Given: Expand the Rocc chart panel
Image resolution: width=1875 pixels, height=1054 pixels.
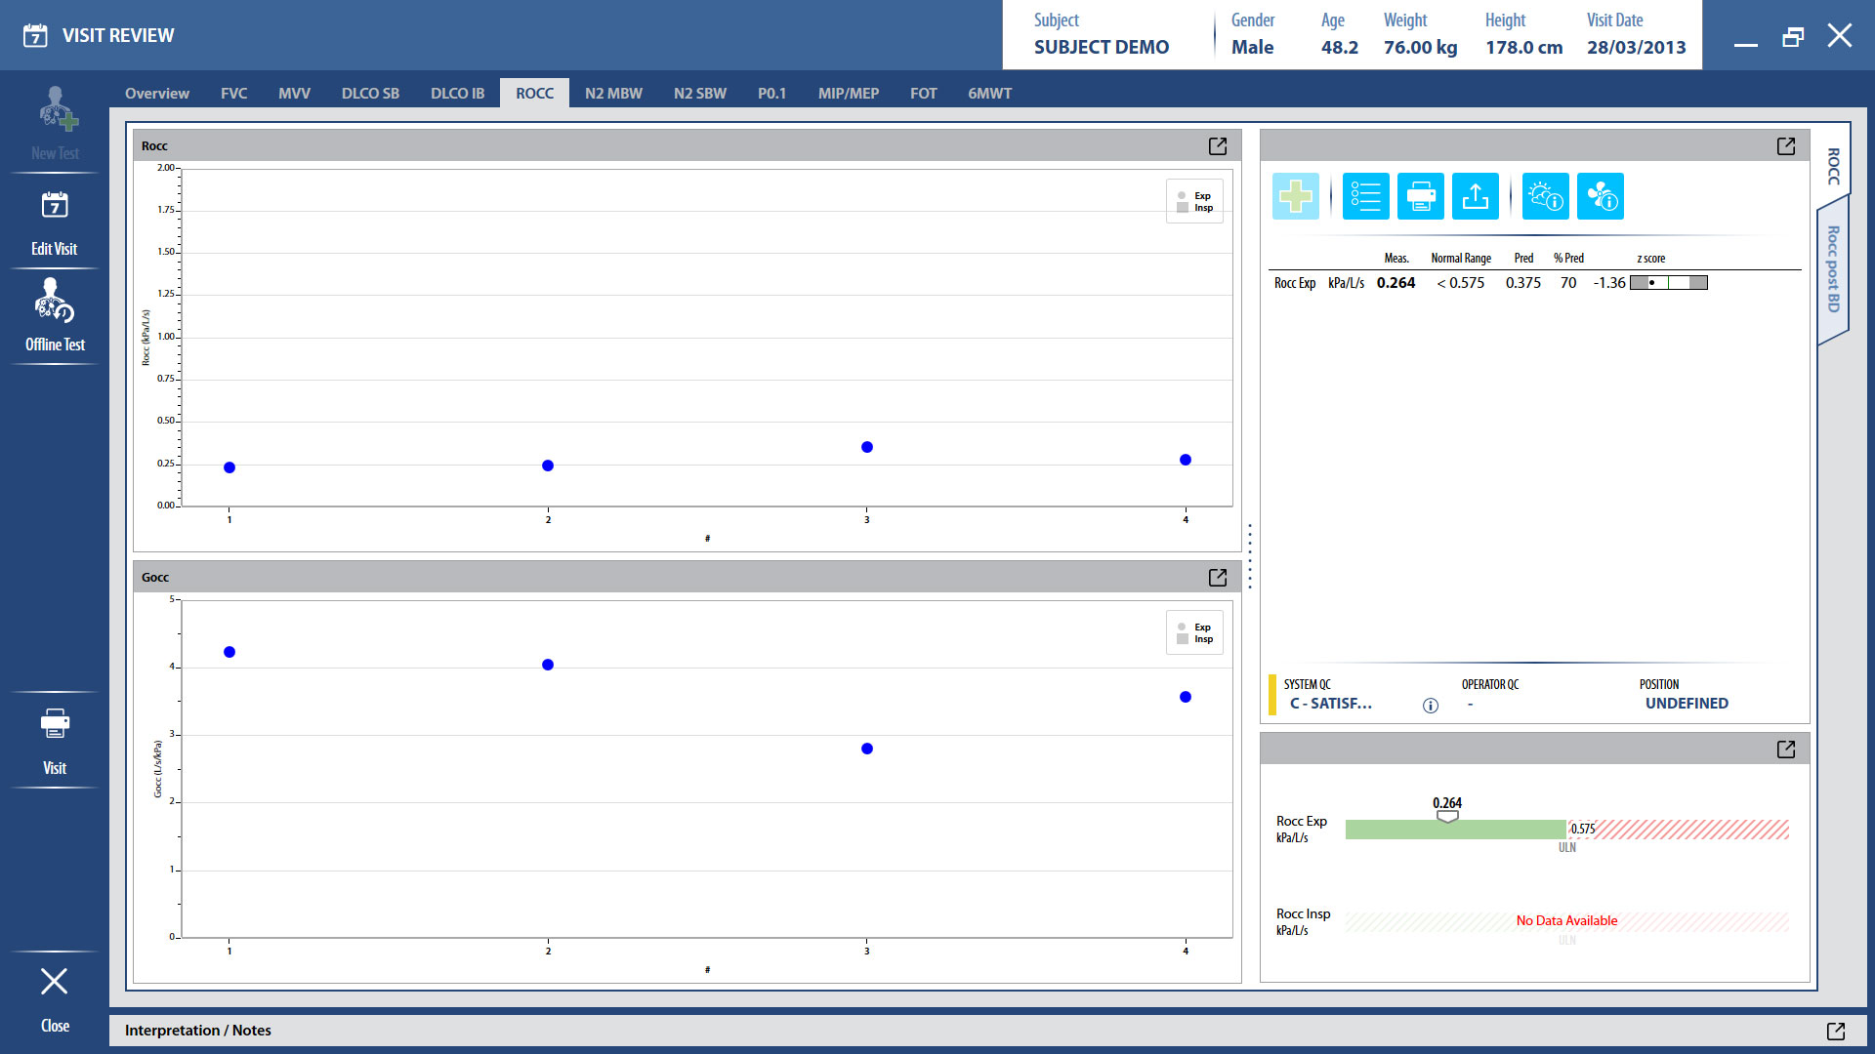Looking at the screenshot, I should point(1218,146).
